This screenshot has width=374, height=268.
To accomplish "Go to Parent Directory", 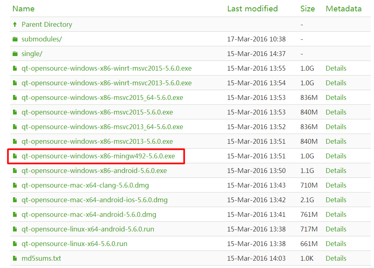I will [x=46, y=24].
